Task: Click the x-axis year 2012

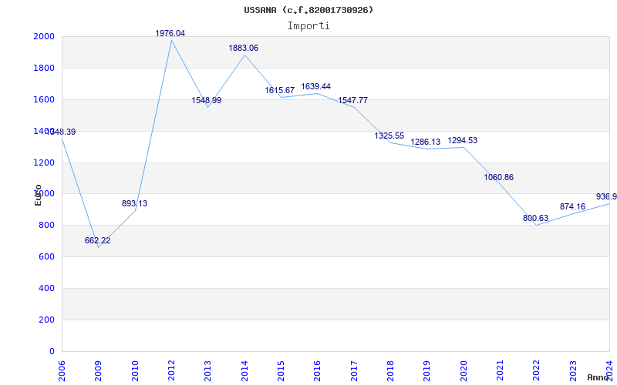Action: (x=171, y=371)
